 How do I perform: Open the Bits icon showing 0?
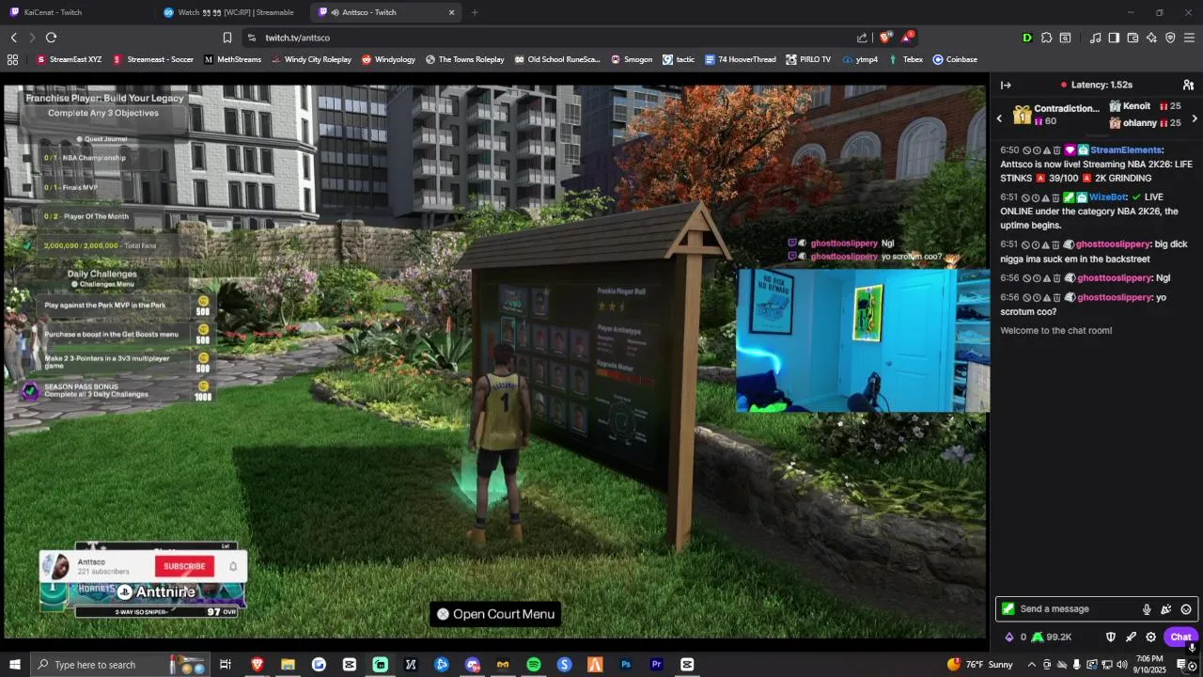coord(1016,638)
